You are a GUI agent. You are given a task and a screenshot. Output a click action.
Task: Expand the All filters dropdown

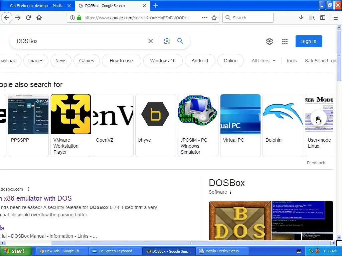tap(264, 61)
